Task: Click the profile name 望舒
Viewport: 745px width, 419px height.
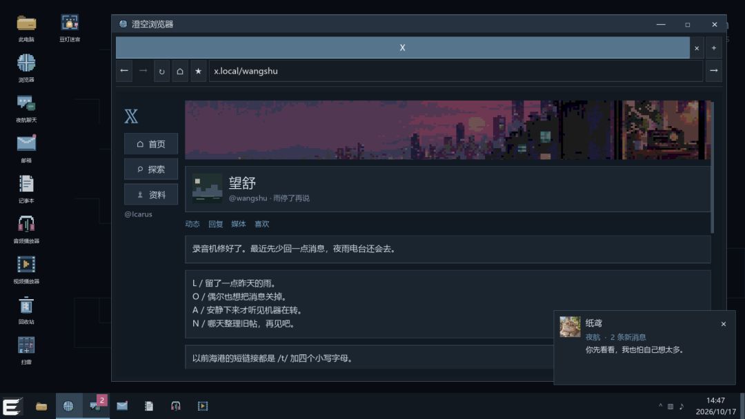Action: (x=242, y=183)
